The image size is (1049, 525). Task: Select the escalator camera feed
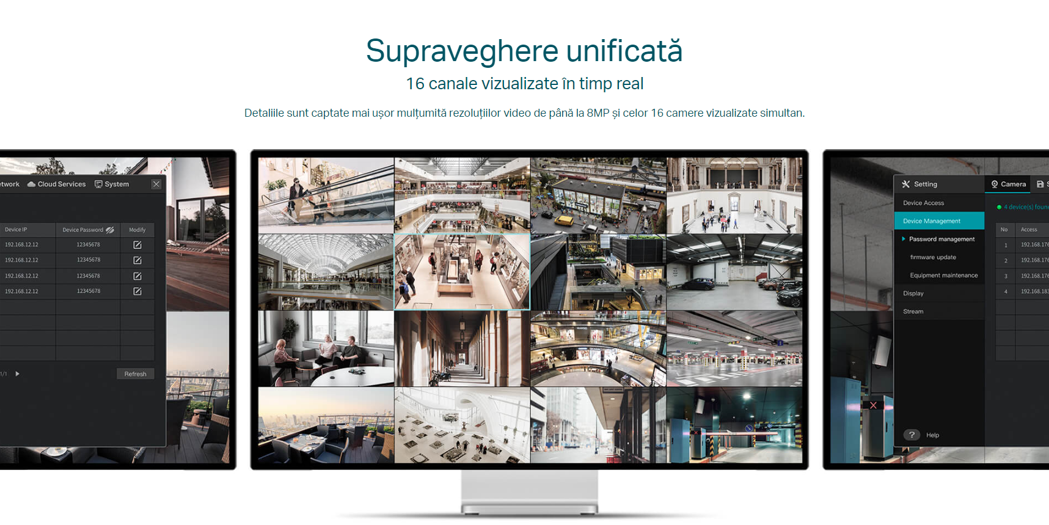tap(326, 196)
